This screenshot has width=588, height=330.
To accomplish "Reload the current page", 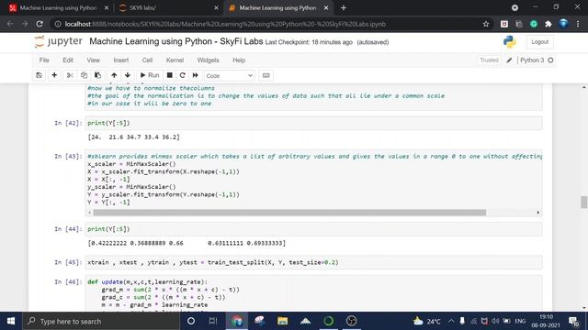I will [x=40, y=24].
